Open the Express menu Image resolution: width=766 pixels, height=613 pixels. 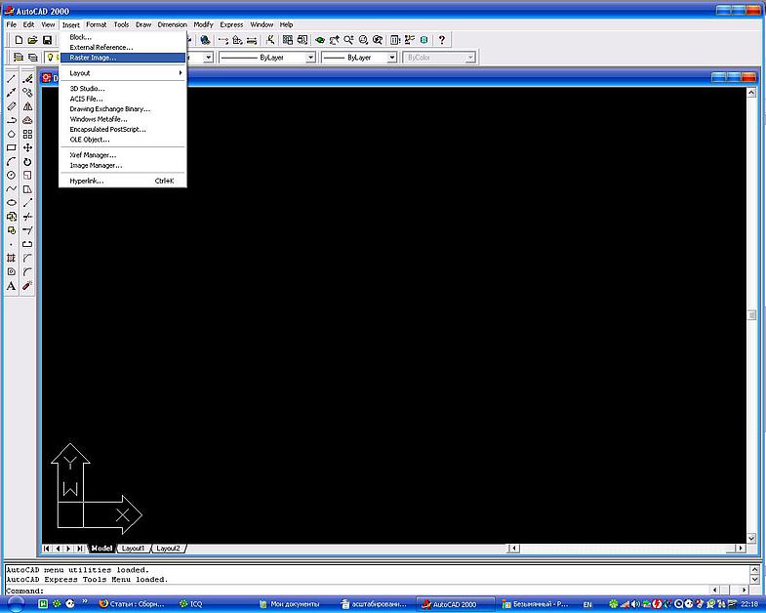pyautogui.click(x=231, y=24)
